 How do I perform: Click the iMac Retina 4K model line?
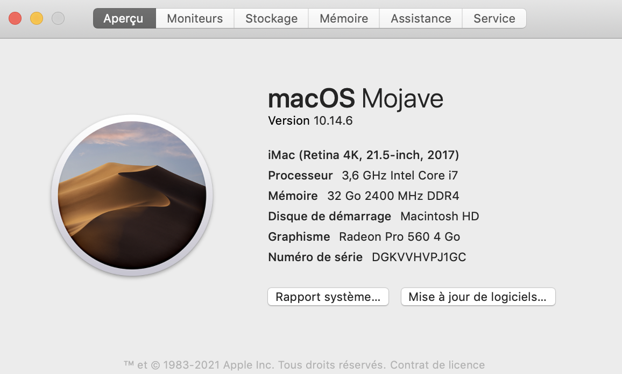(363, 155)
